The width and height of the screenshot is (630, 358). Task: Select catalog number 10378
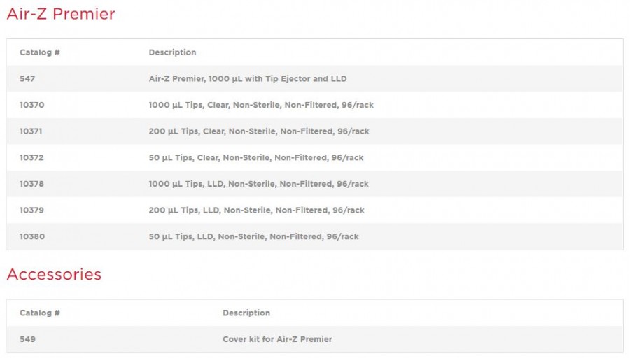(x=31, y=184)
